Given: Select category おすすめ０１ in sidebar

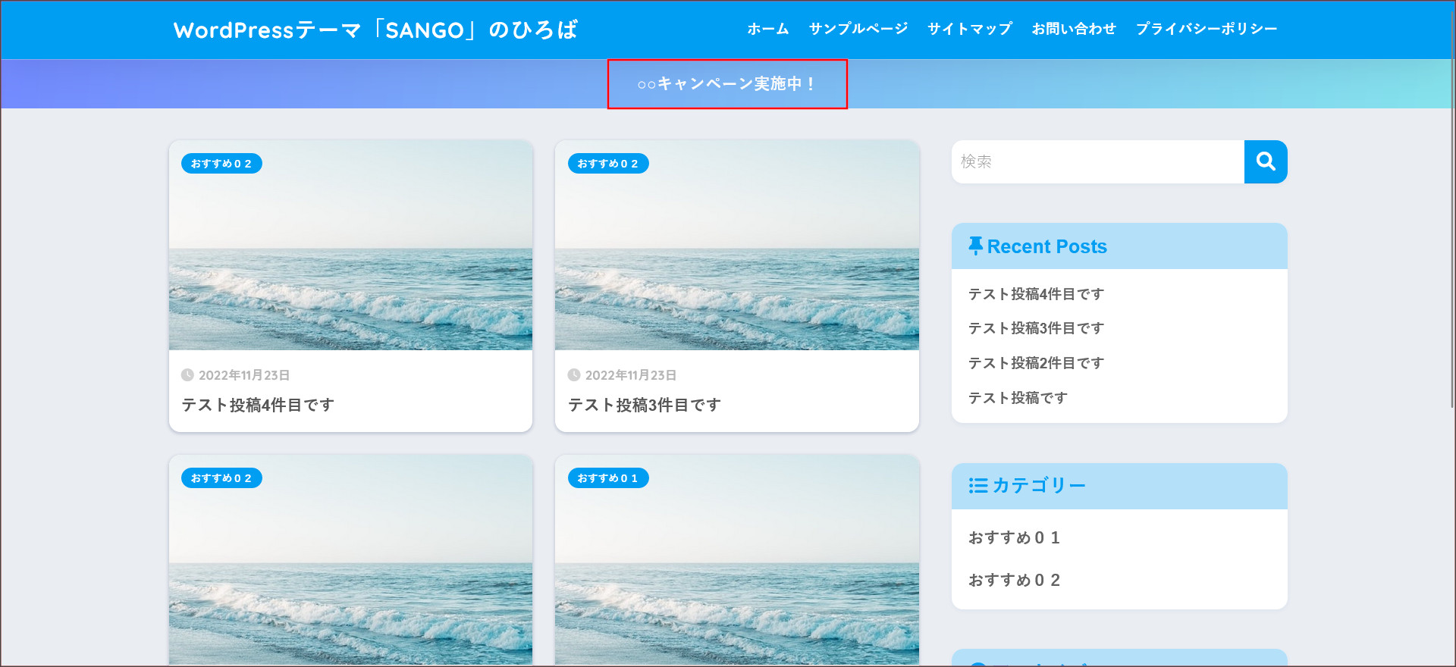Looking at the screenshot, I should 1014,537.
